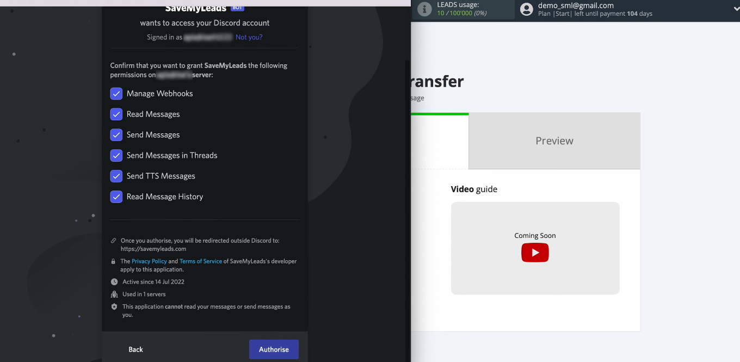Click the 'Not you?' link
The width and height of the screenshot is (740, 362).
coord(249,37)
